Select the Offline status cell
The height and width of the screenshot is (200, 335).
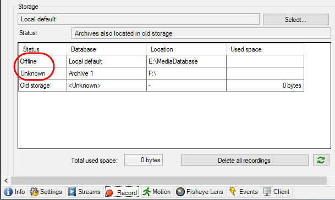tap(42, 61)
